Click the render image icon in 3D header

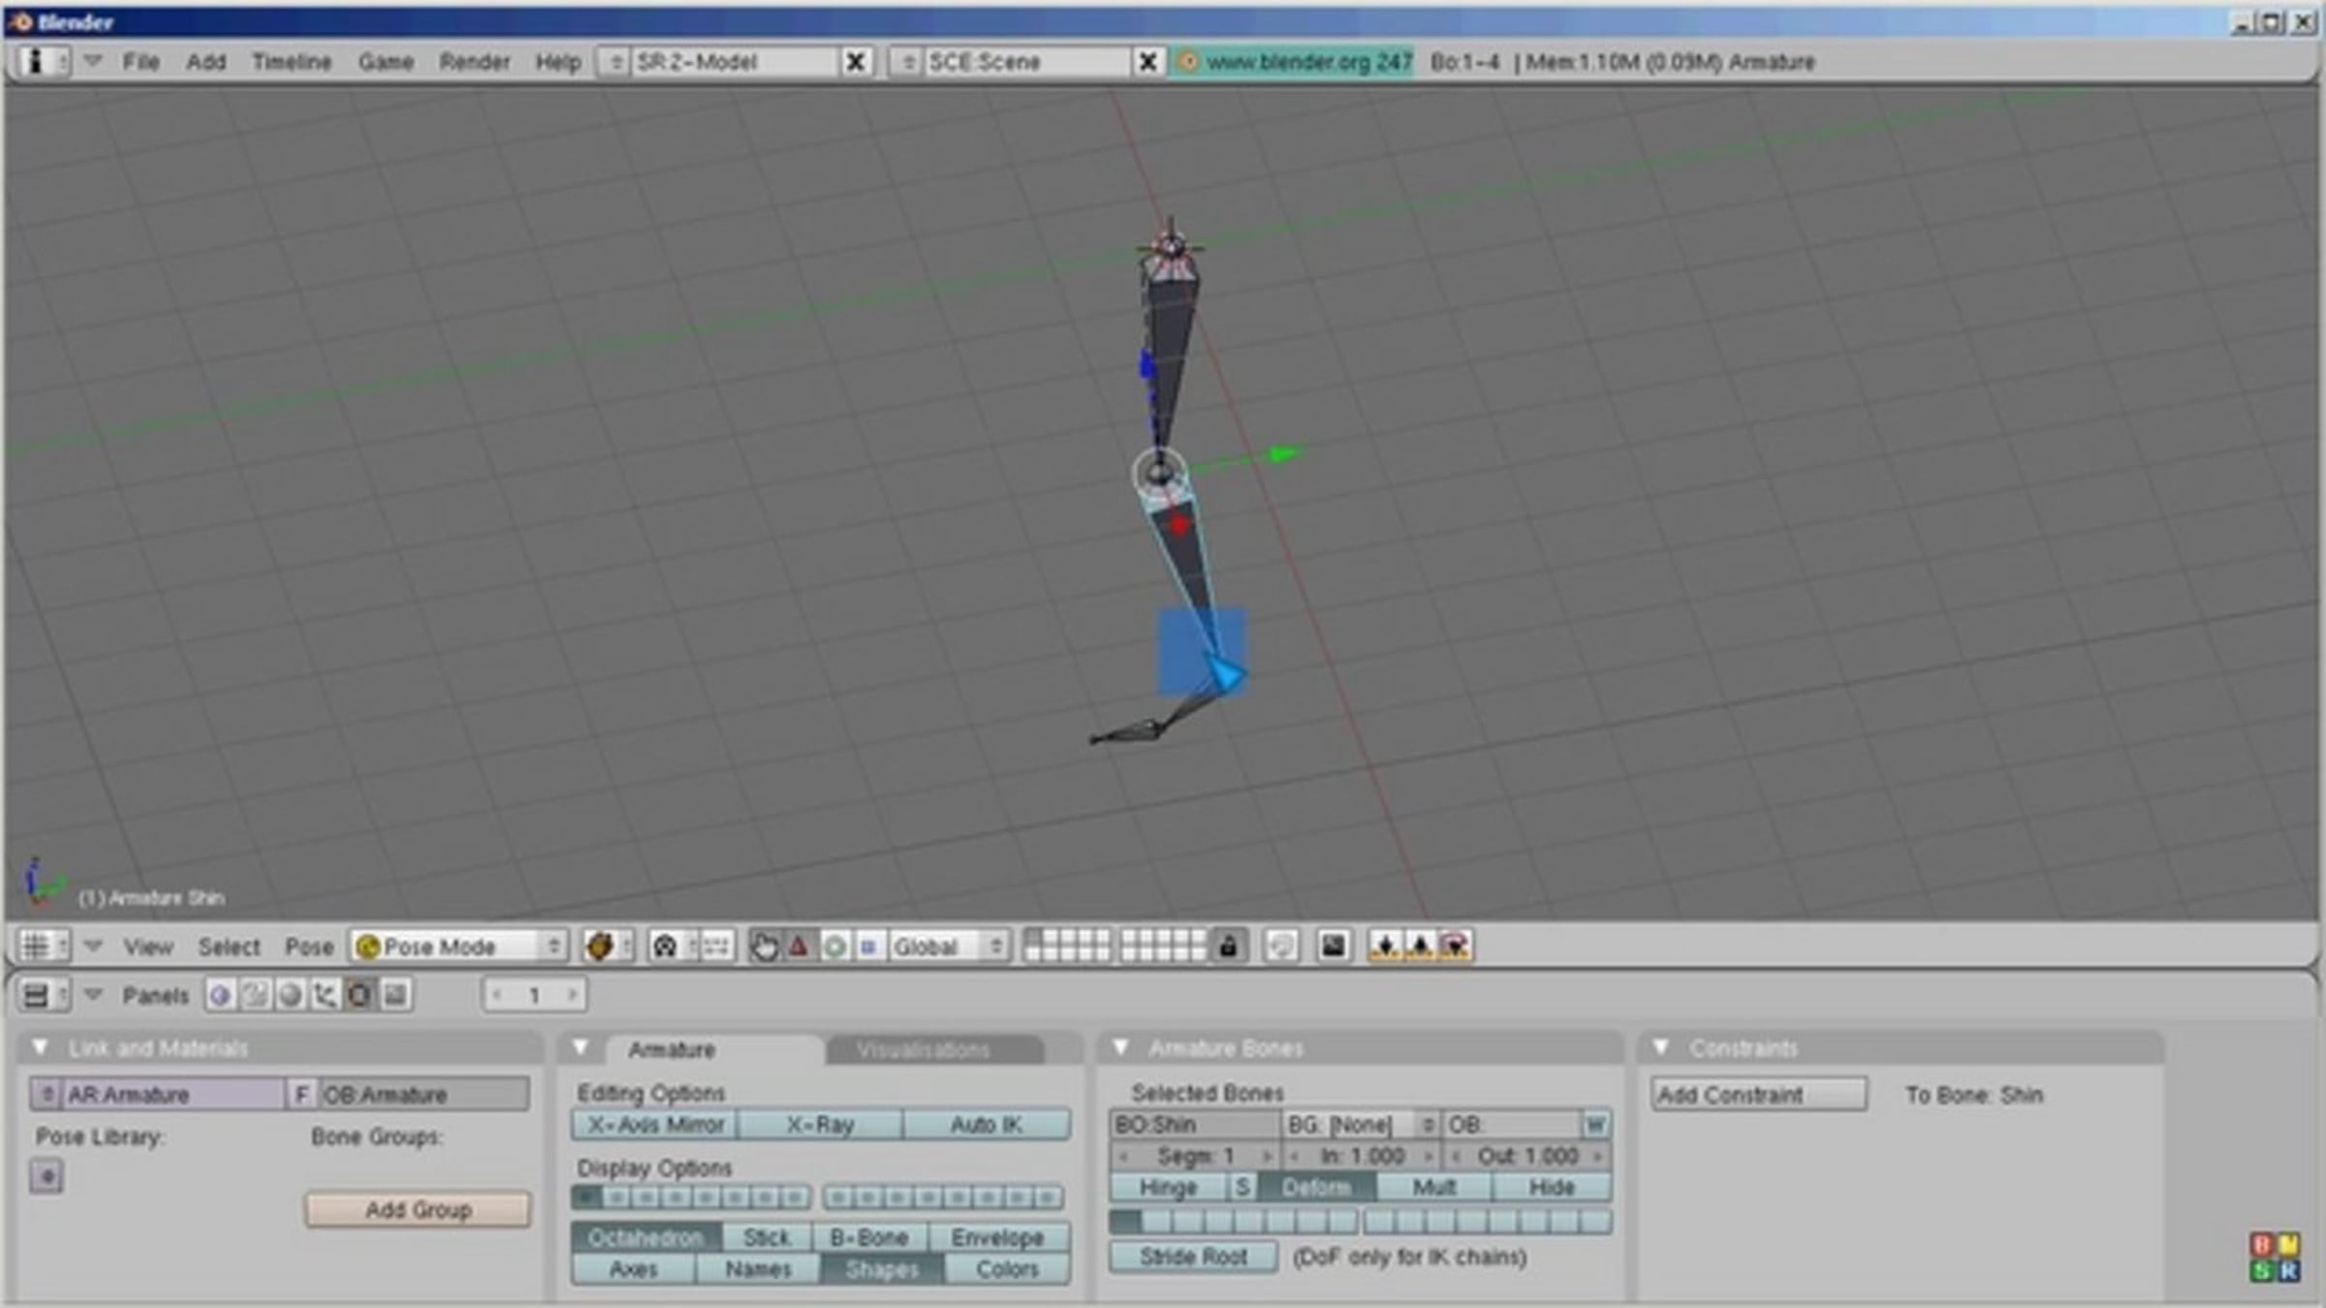pos(1334,946)
